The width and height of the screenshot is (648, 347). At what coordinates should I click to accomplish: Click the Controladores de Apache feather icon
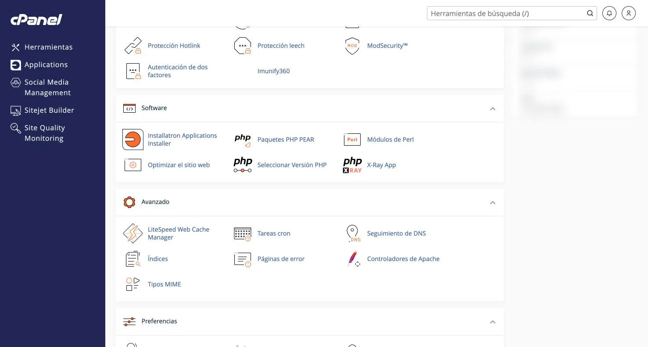(x=353, y=259)
